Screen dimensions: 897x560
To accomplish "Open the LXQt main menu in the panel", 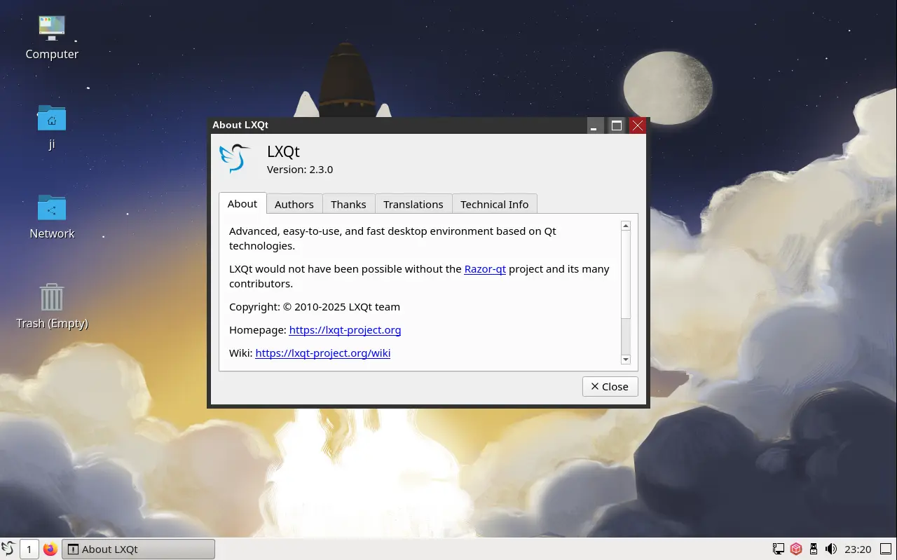I will pos(8,549).
